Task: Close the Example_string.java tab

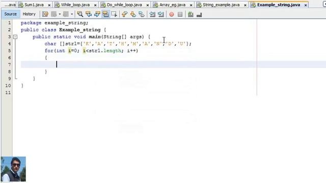Action: coord(306,5)
